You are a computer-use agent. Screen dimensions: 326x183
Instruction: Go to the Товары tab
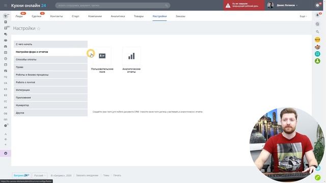tap(139, 16)
